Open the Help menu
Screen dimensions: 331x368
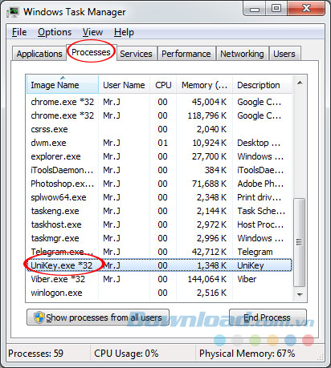tap(124, 32)
